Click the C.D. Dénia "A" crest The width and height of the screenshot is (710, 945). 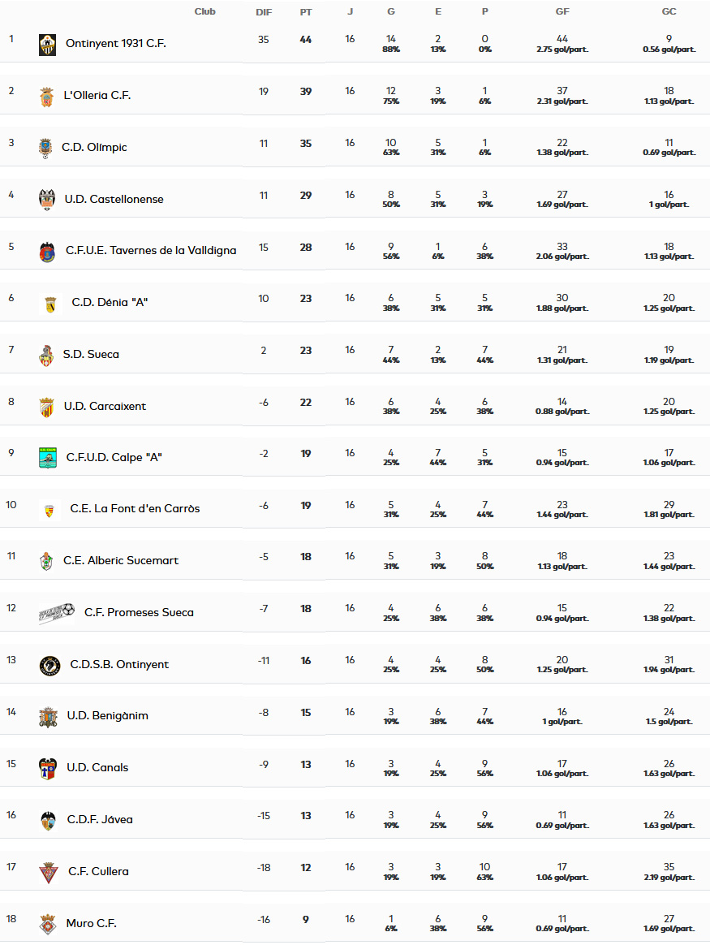click(x=49, y=304)
